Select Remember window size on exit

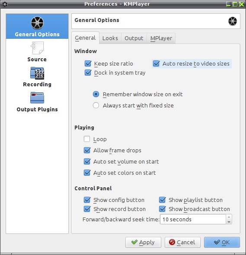96,94
